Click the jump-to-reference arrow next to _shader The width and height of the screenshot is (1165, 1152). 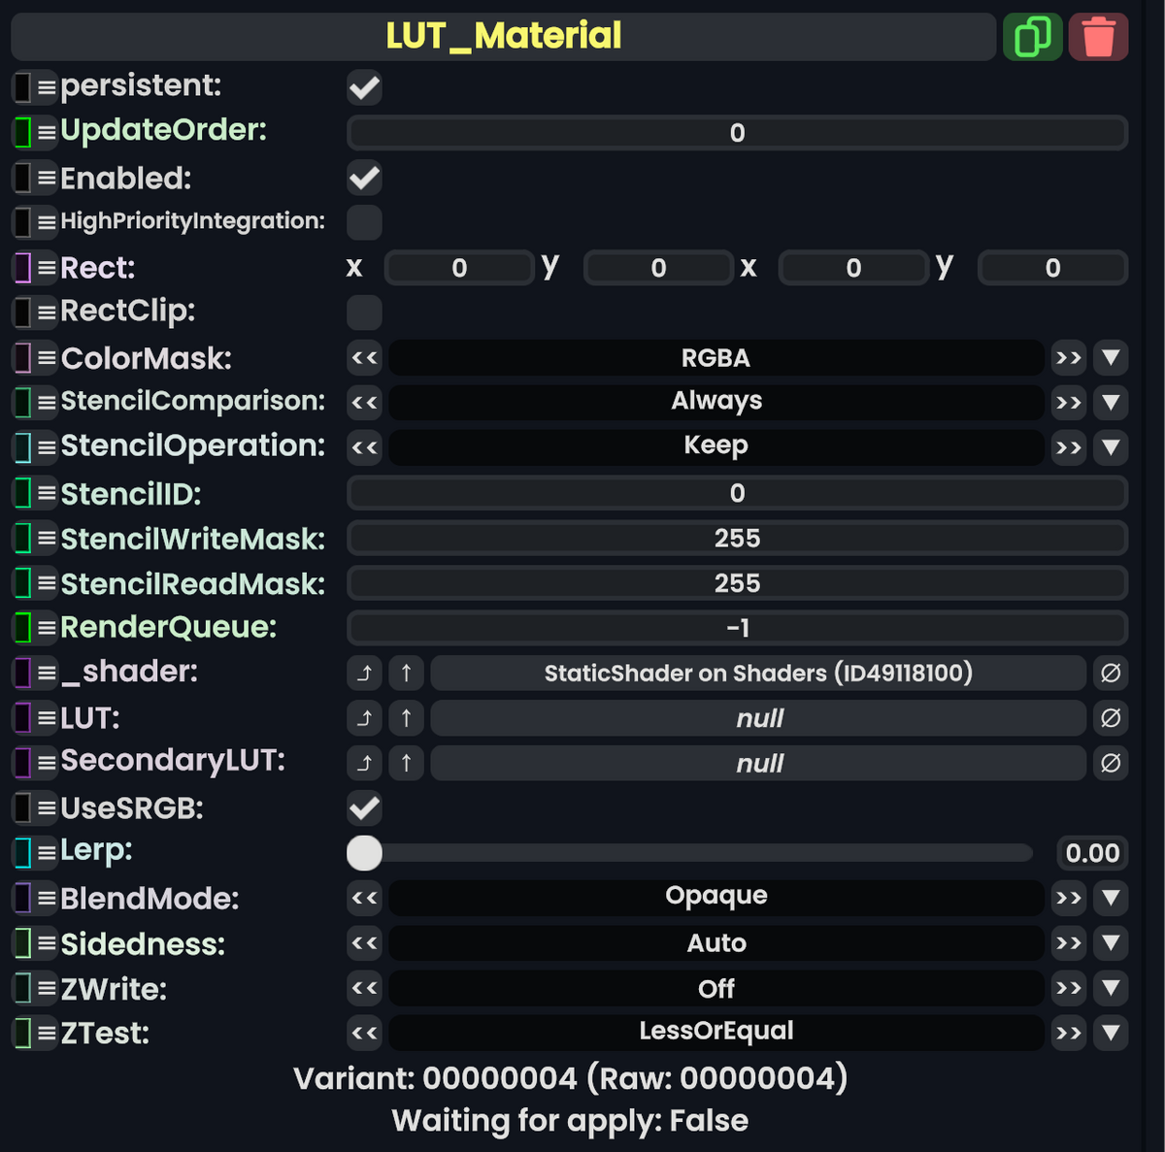(x=364, y=673)
